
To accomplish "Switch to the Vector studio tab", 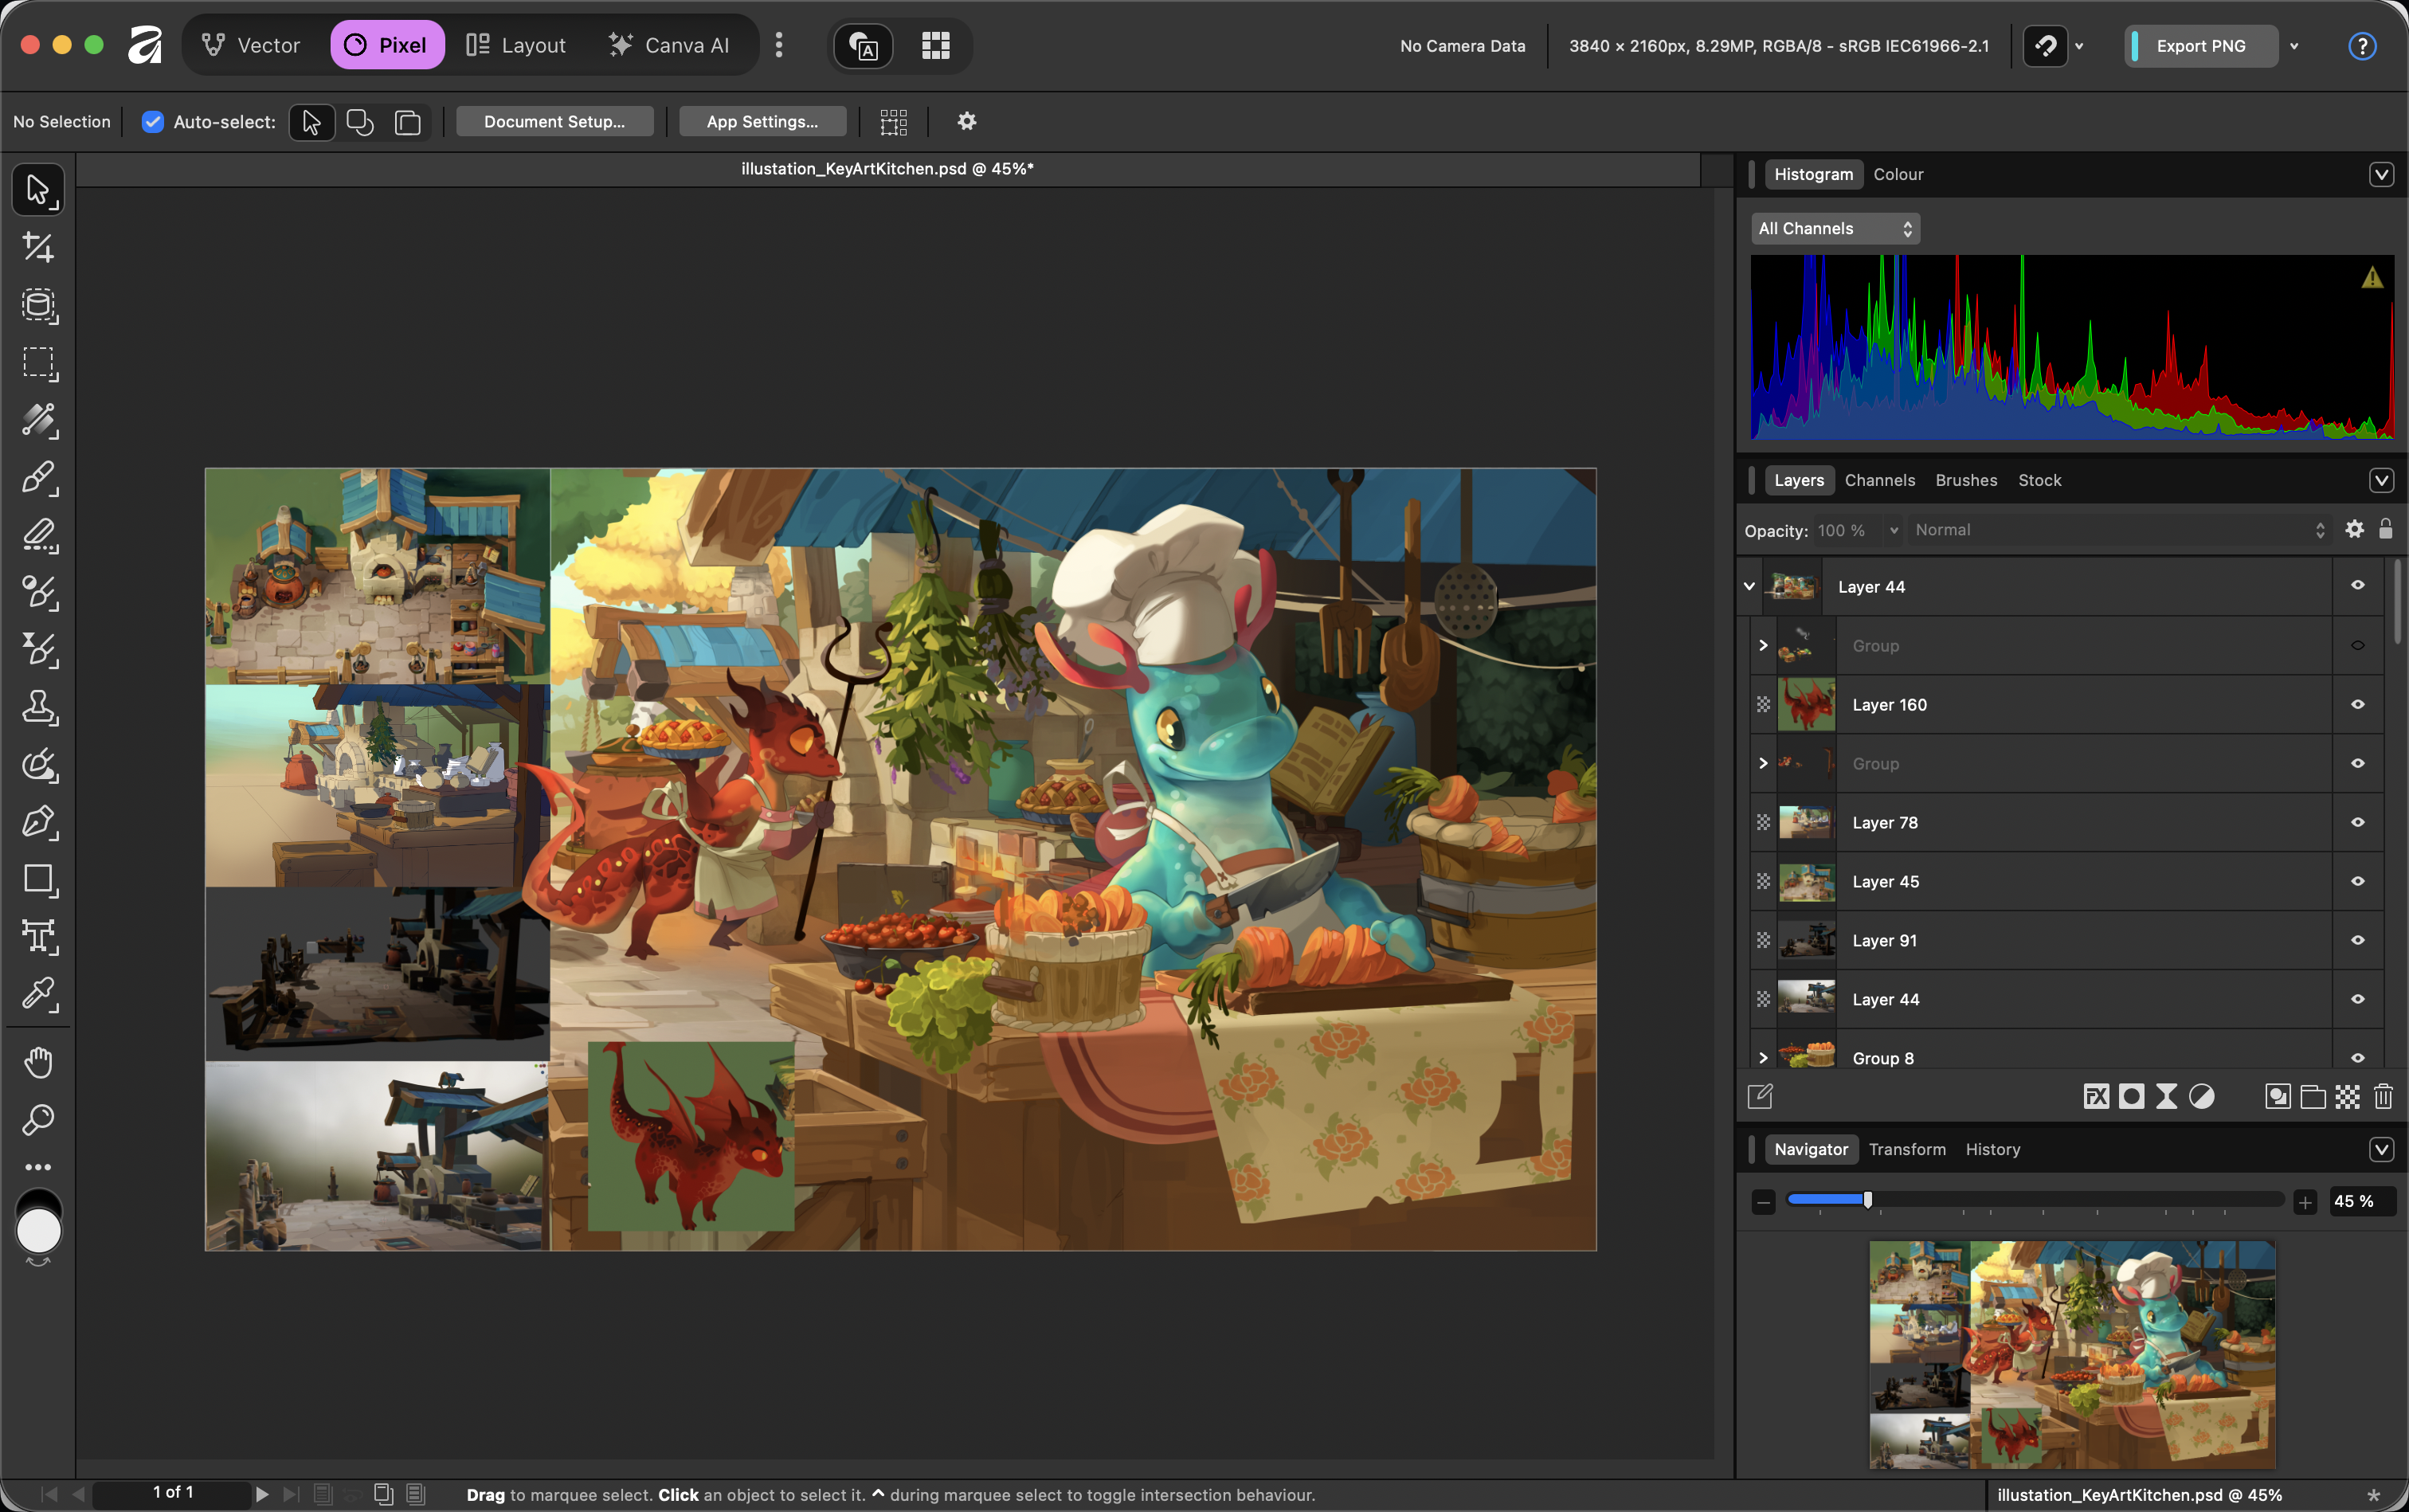I will 251,45.
